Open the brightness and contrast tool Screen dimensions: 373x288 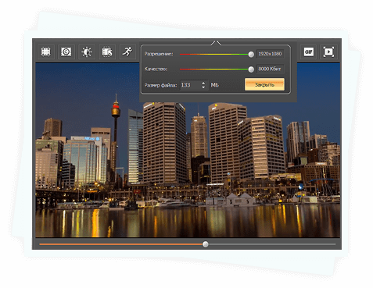(87, 52)
